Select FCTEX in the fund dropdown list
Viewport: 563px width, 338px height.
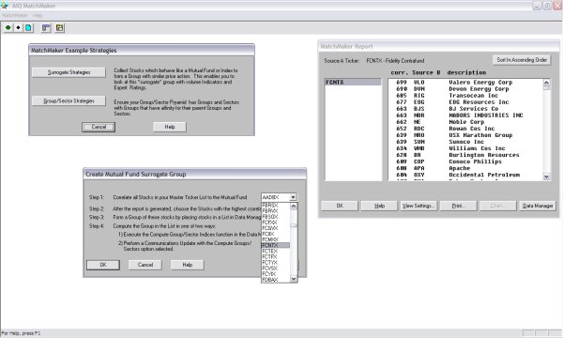tap(275, 251)
